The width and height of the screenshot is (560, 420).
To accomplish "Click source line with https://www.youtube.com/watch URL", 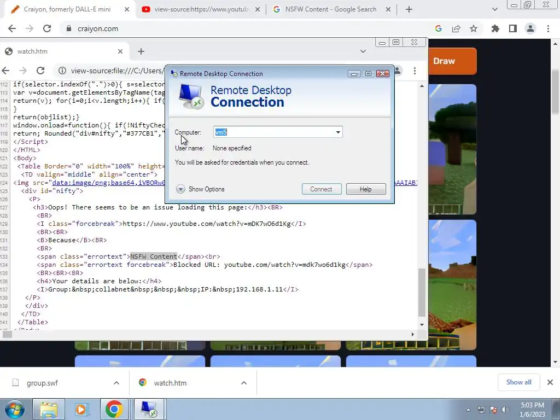I will [171, 224].
